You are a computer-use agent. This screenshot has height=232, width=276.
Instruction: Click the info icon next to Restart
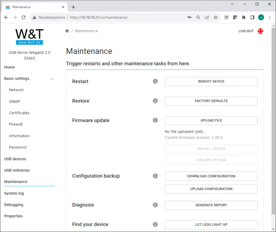tap(155, 81)
